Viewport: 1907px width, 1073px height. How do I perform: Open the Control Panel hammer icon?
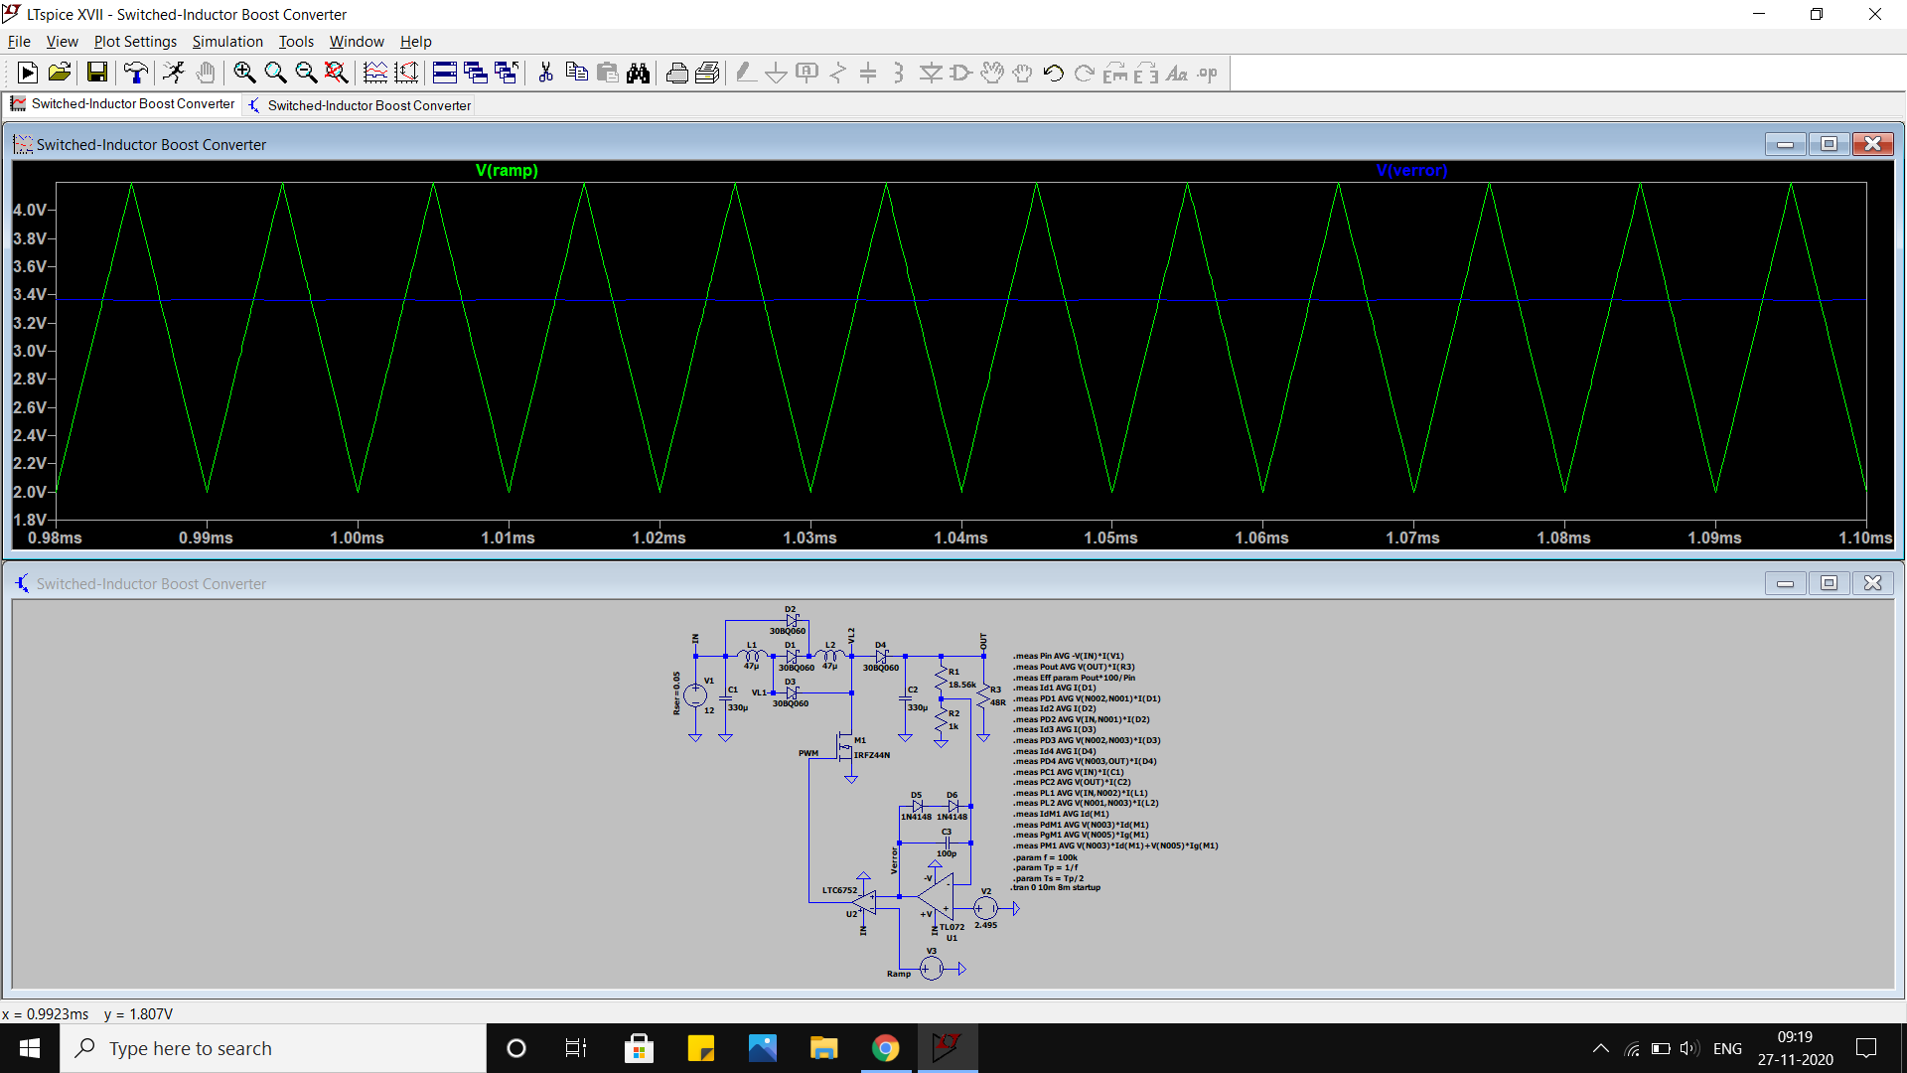pos(135,73)
